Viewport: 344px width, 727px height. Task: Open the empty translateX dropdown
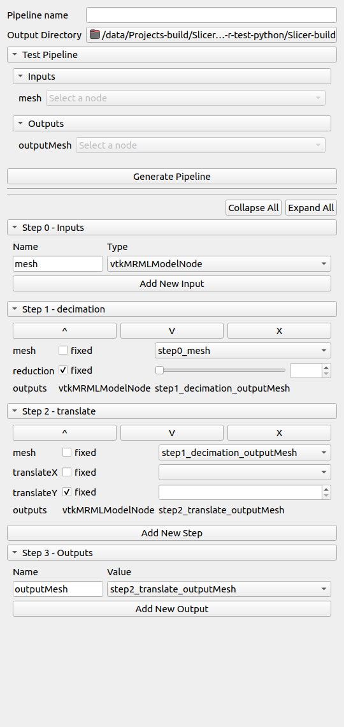pos(245,473)
